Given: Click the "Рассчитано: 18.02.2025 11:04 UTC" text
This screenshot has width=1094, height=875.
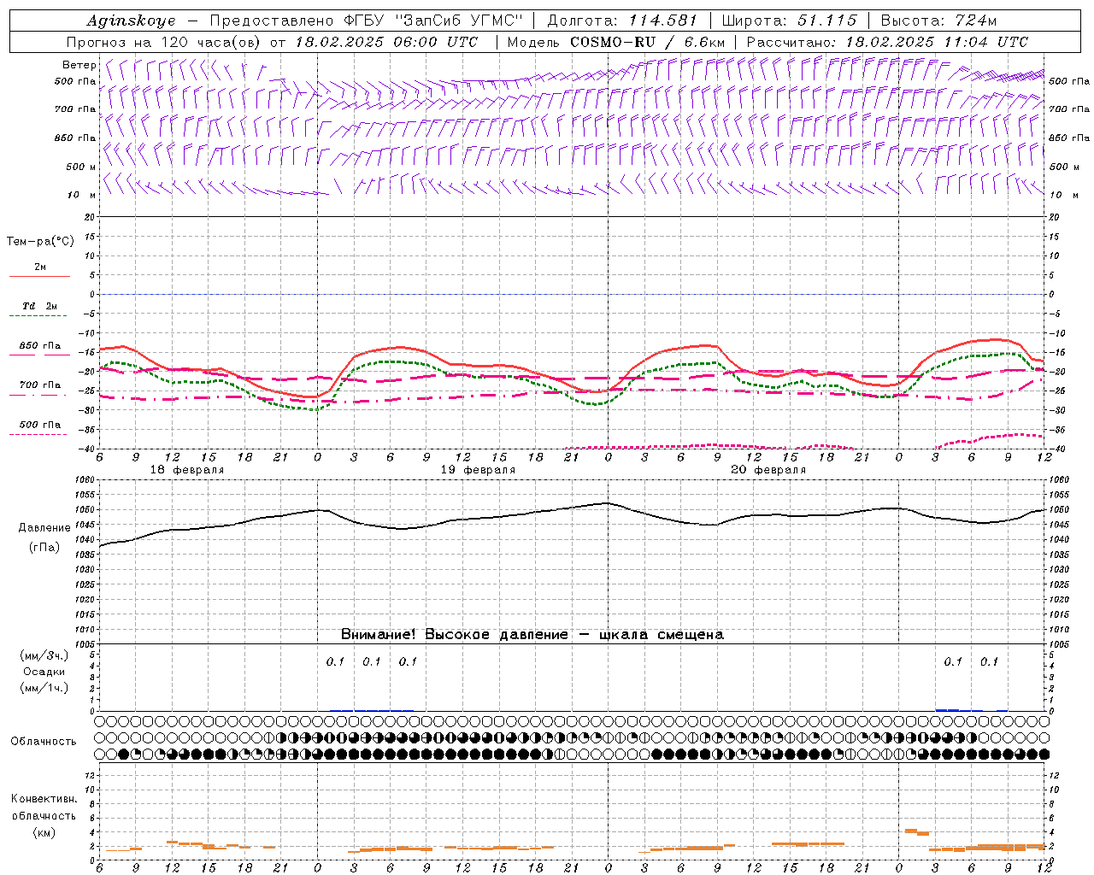Looking at the screenshot, I should tap(887, 42).
